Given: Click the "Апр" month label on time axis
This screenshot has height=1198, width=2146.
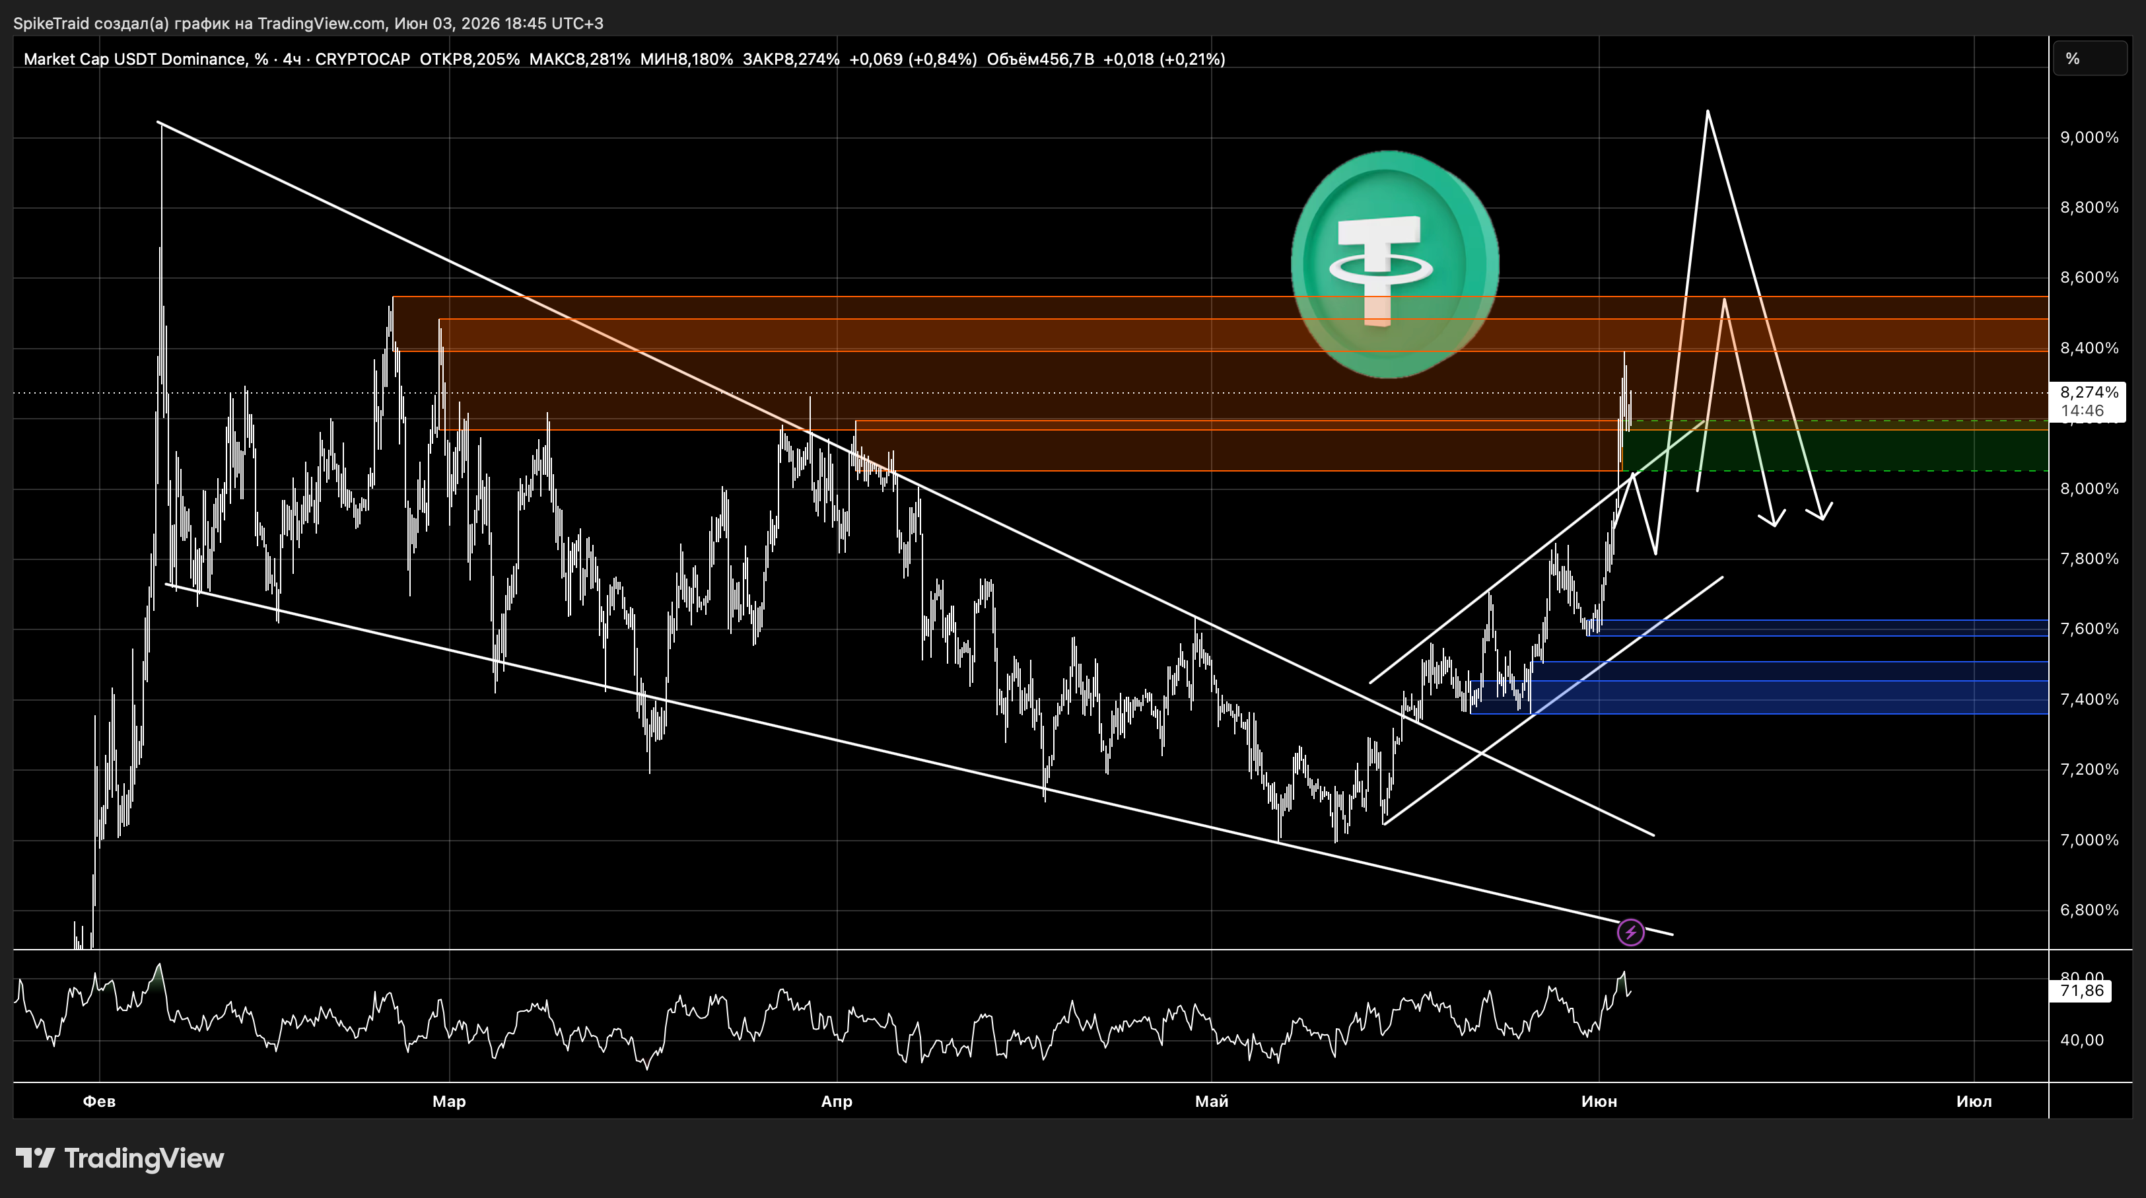Looking at the screenshot, I should (x=837, y=1102).
